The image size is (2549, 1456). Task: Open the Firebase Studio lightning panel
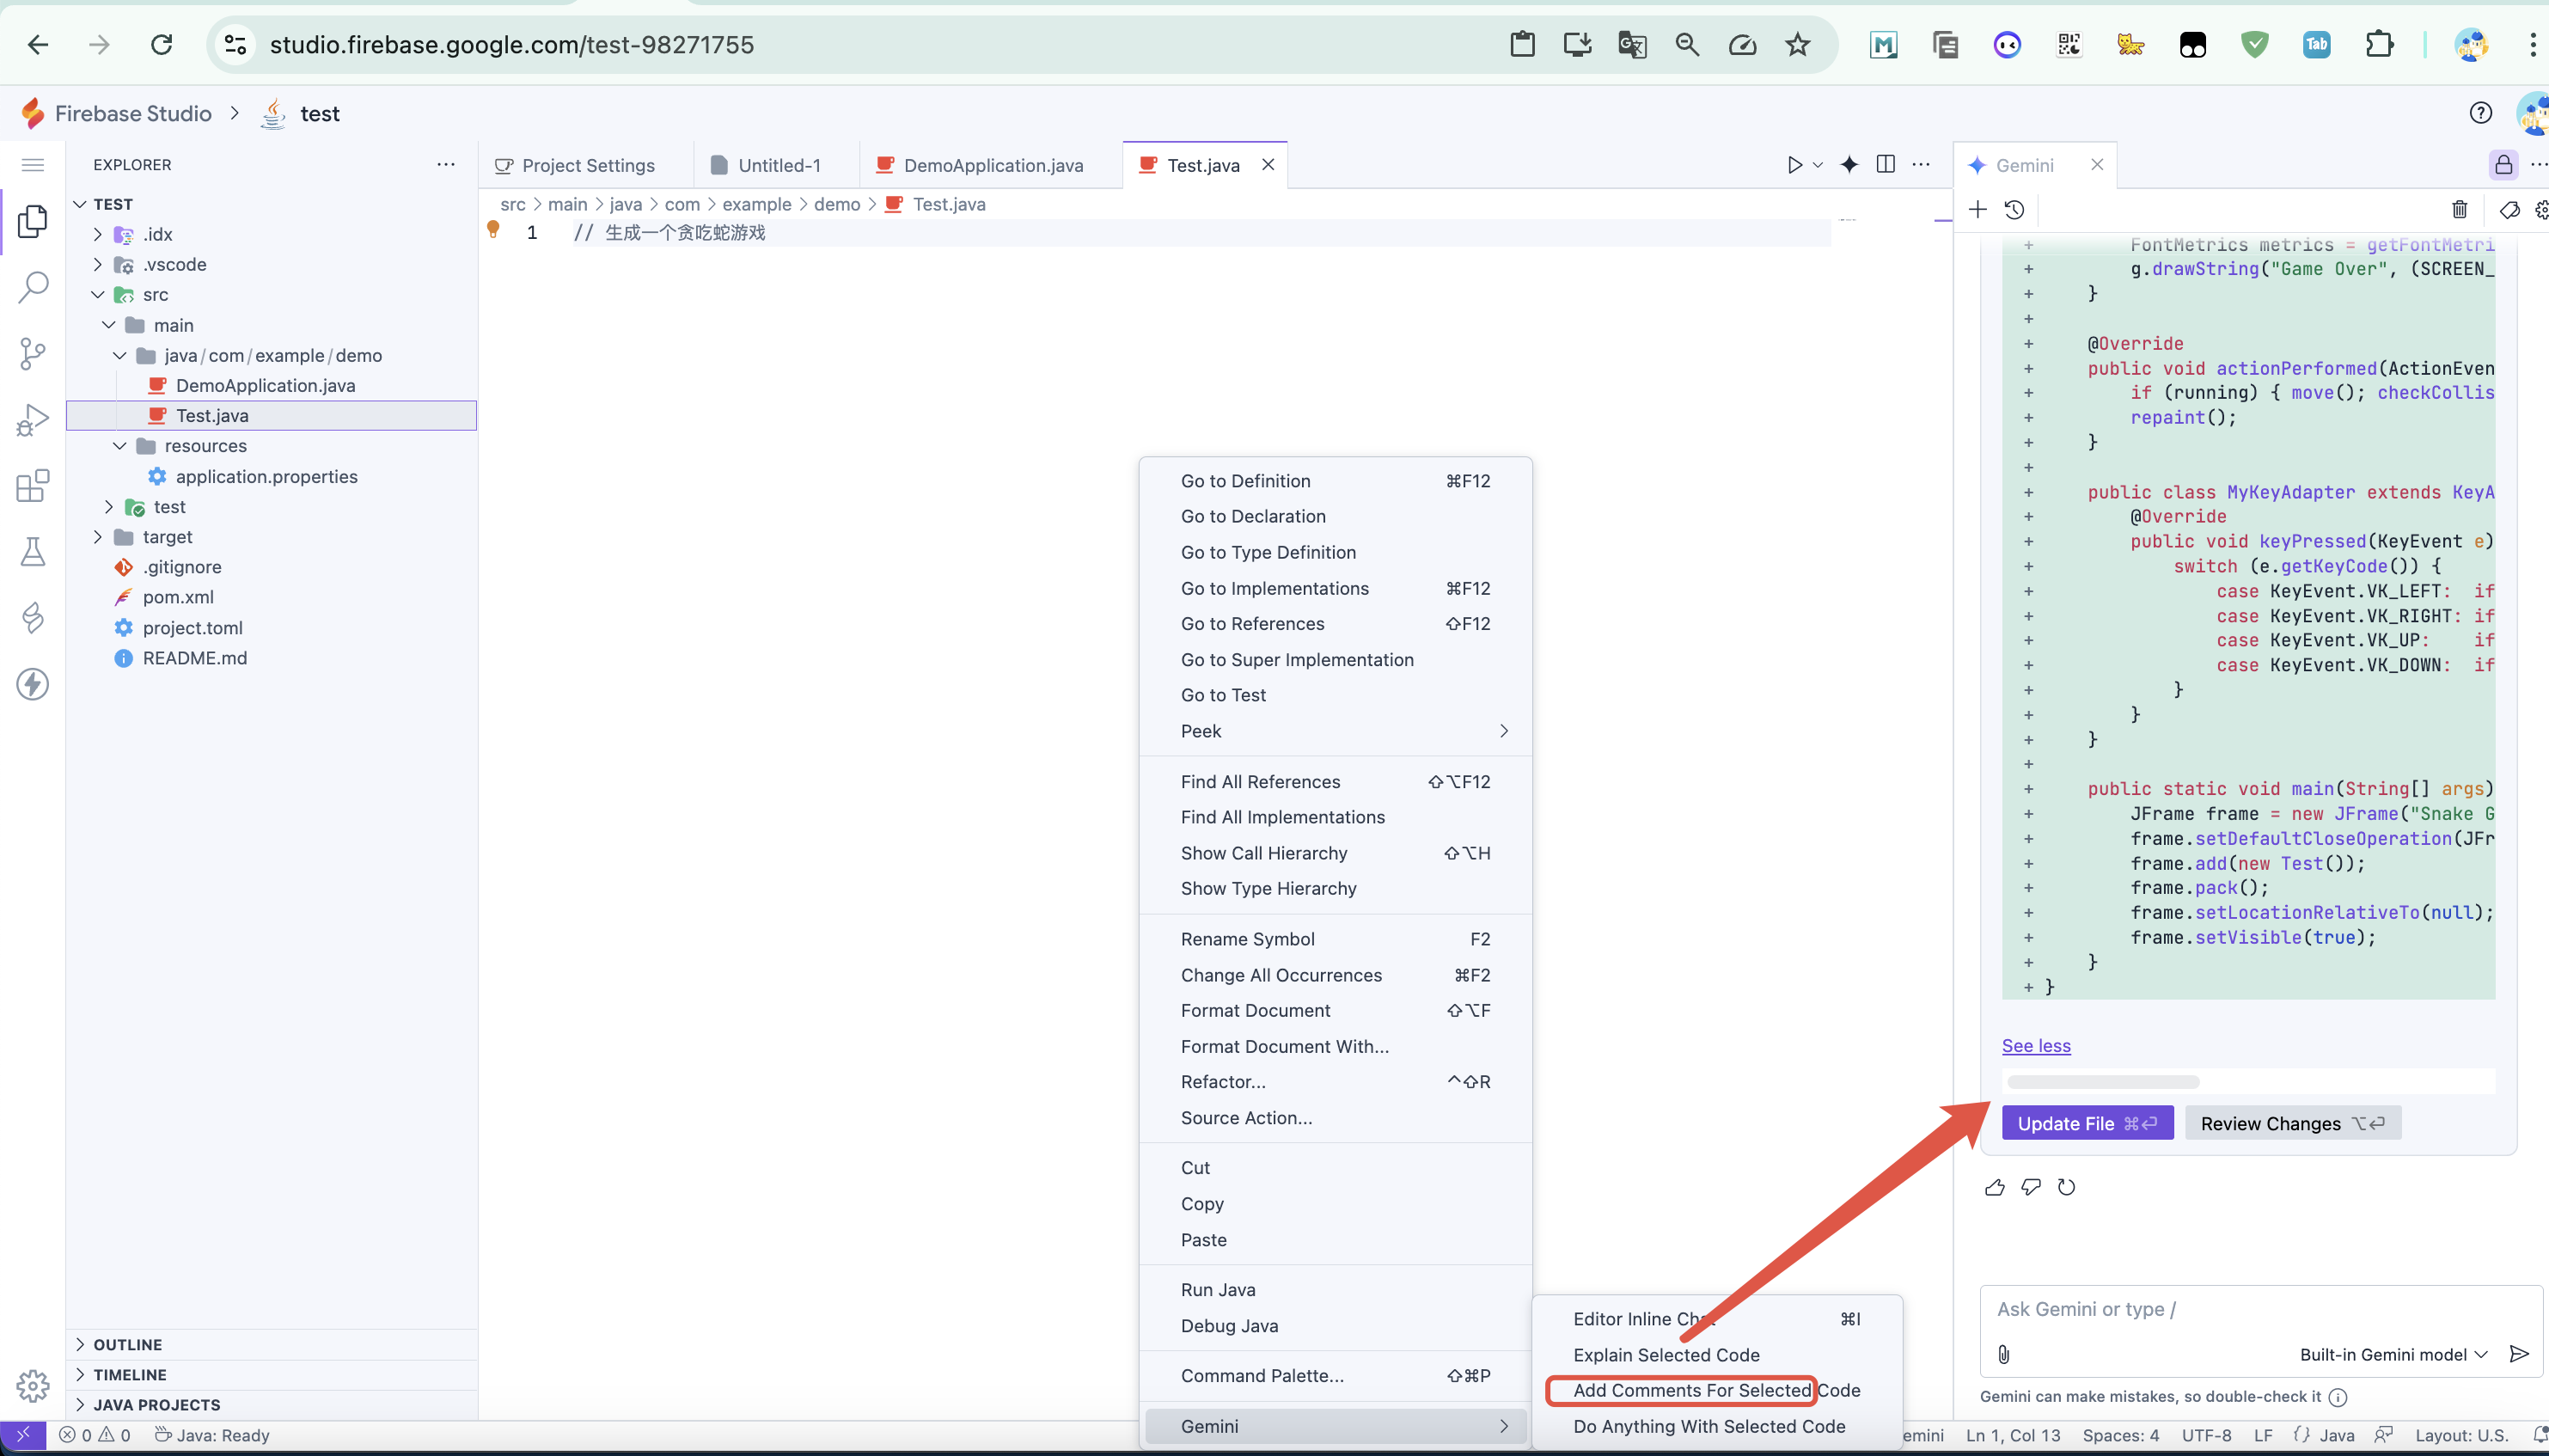32,684
